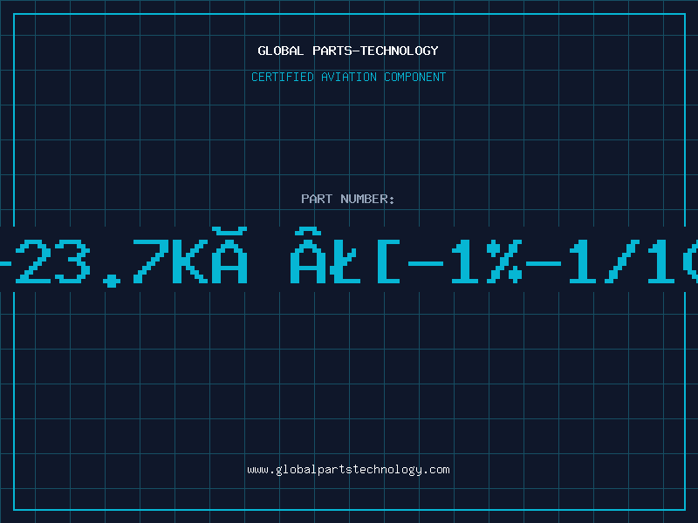
Task: Click the PART NUMBER: label
Action: coord(348,199)
